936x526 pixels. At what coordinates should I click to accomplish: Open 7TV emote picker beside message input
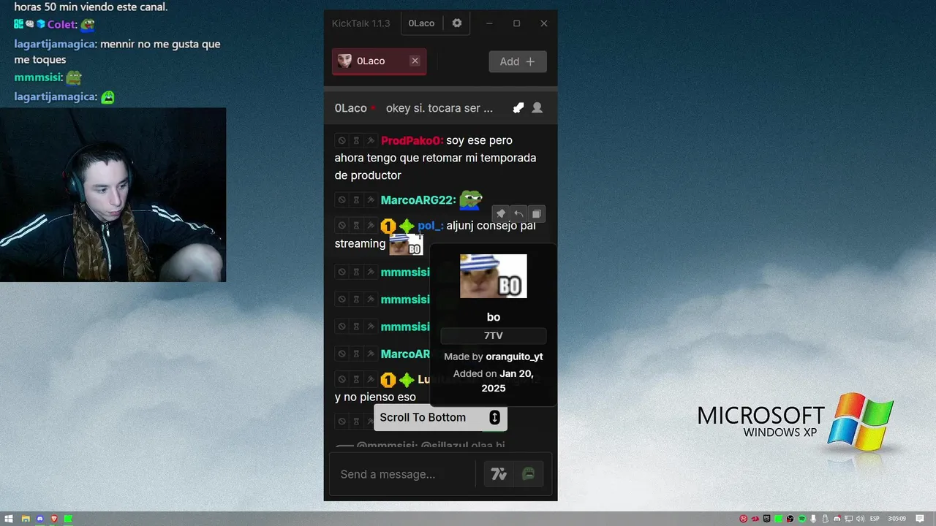pyautogui.click(x=499, y=475)
